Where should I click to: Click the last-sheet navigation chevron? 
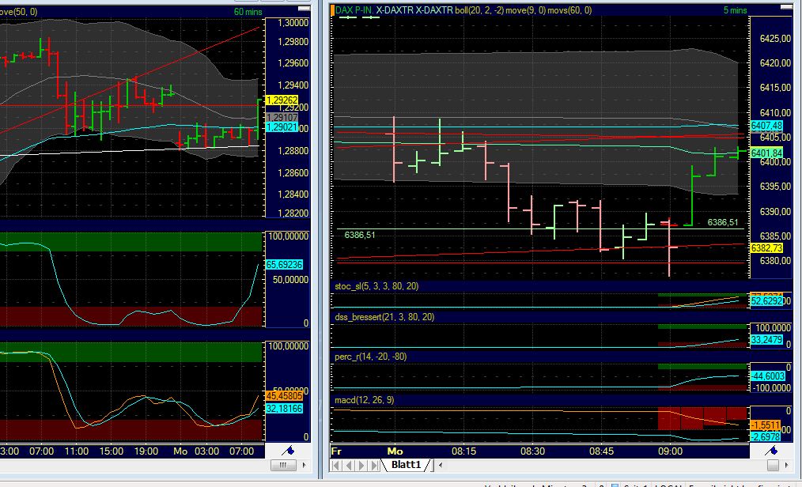point(373,464)
